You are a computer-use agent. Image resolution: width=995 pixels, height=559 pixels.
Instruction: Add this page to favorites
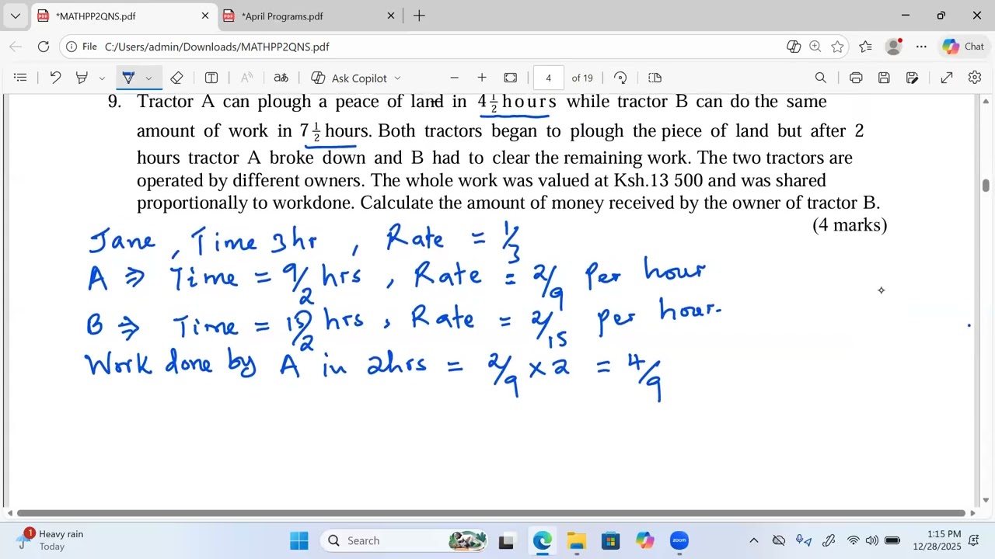[x=837, y=47]
